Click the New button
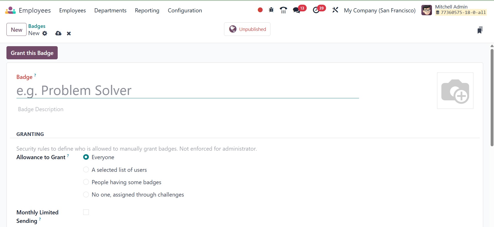The image size is (494, 227). [16, 29]
